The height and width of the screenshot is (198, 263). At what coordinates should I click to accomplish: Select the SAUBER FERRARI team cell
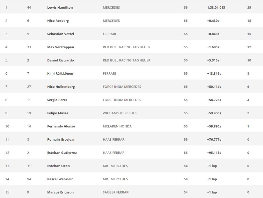coord(116,192)
